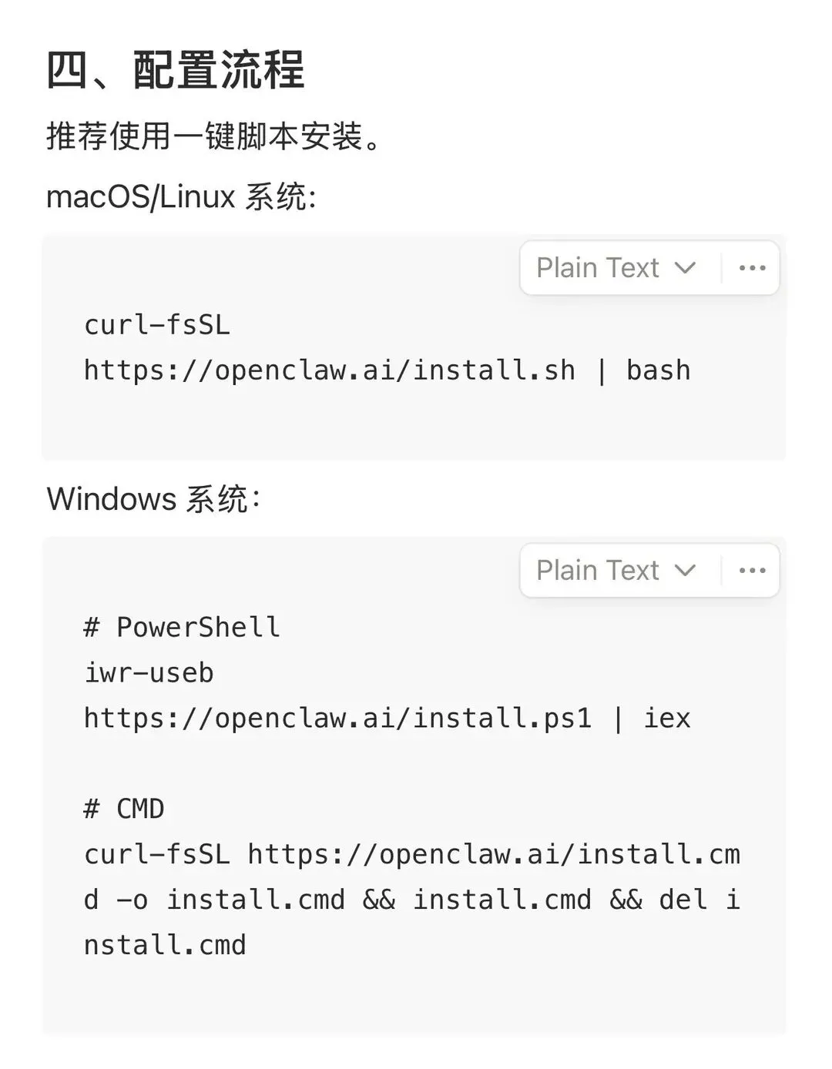
Task: Click the chevron arrow in the Windows code block
Action: 685,571
